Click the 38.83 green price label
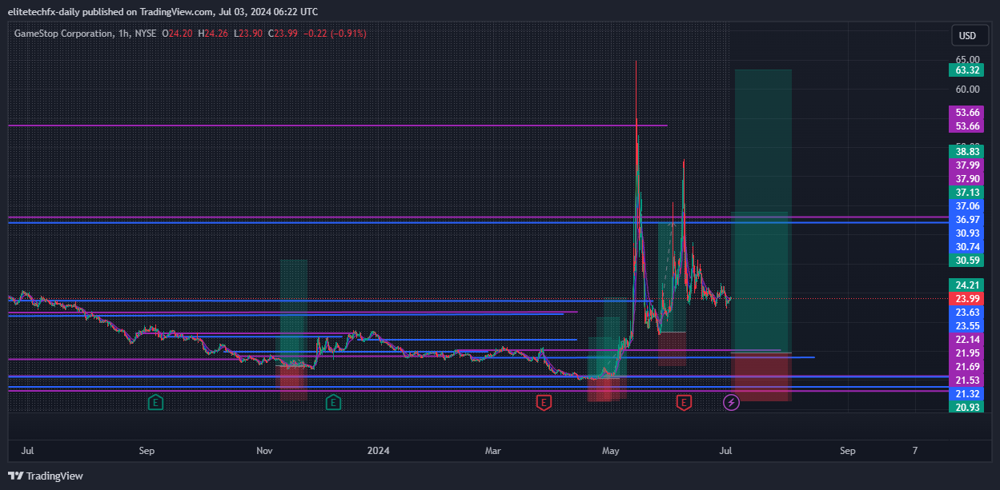This screenshot has width=1000, height=490. 968,151
